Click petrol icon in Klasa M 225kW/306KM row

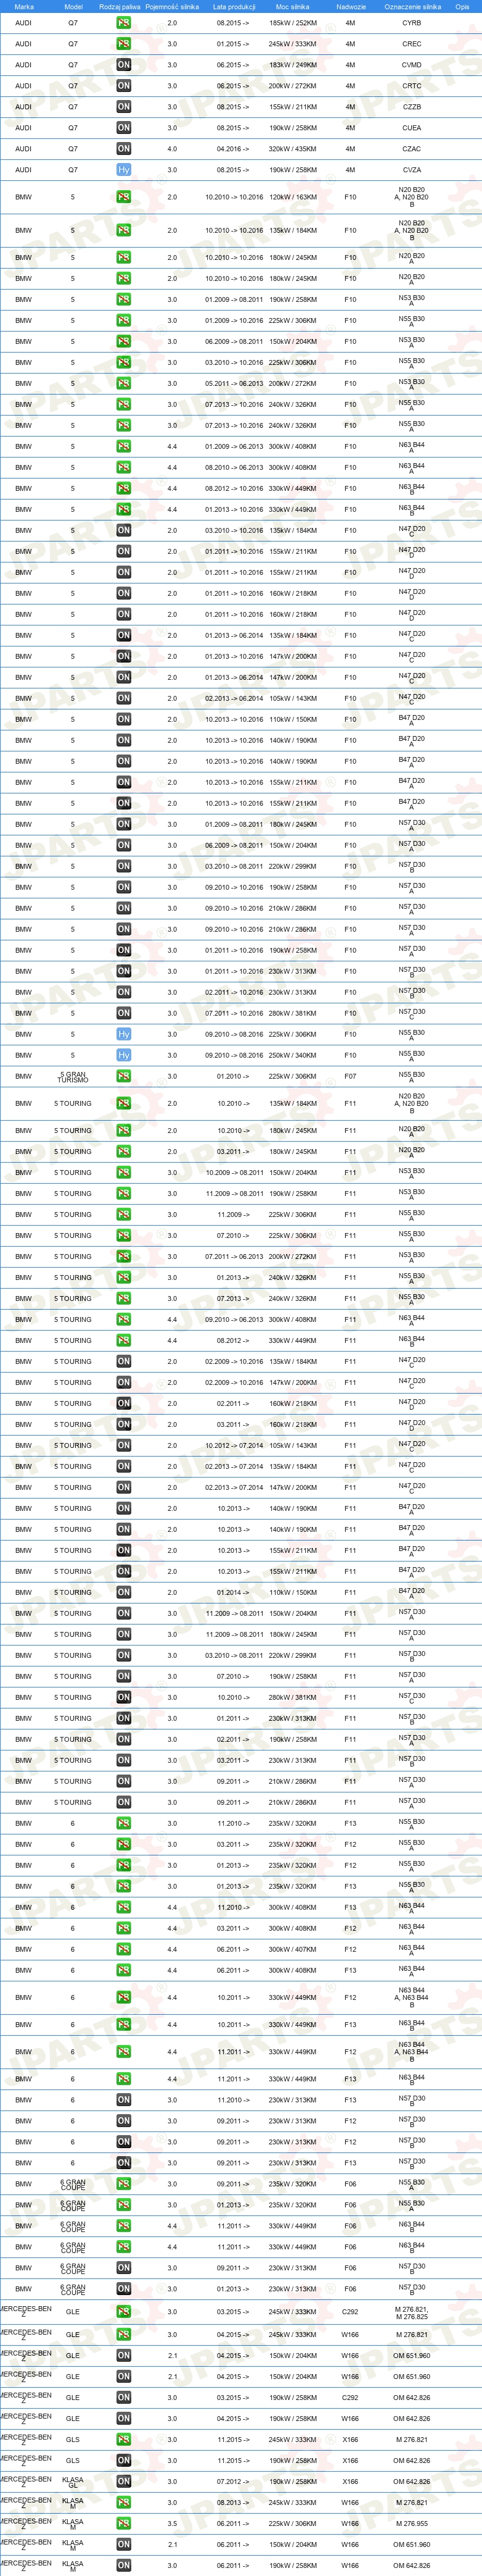pos(124,2523)
